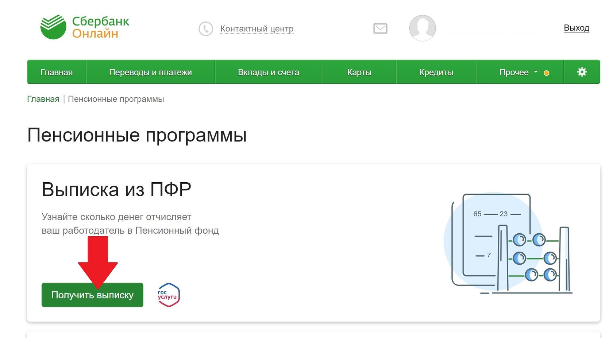This screenshot has width=613, height=338.
Task: Select the Карты menu tab
Action: pyautogui.click(x=359, y=72)
